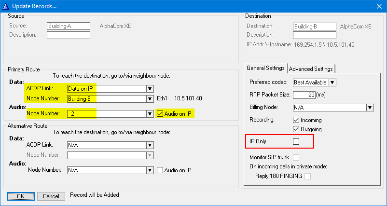Enable Audio on IP in Alternative Route
The width and height of the screenshot is (387, 206).
point(161,170)
